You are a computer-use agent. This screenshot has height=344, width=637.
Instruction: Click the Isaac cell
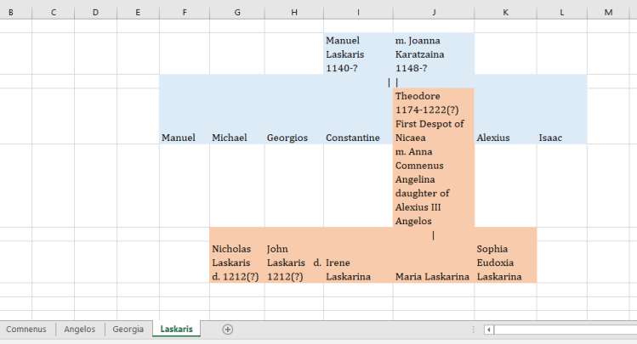click(561, 137)
